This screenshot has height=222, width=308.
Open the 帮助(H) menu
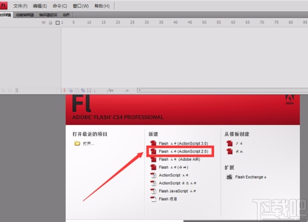(x=102, y=6)
